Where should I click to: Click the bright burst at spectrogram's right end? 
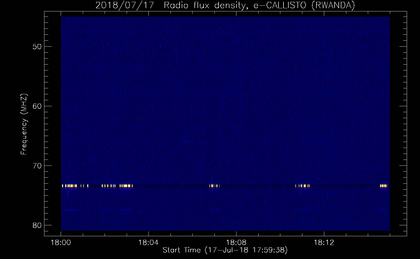pos(383,186)
